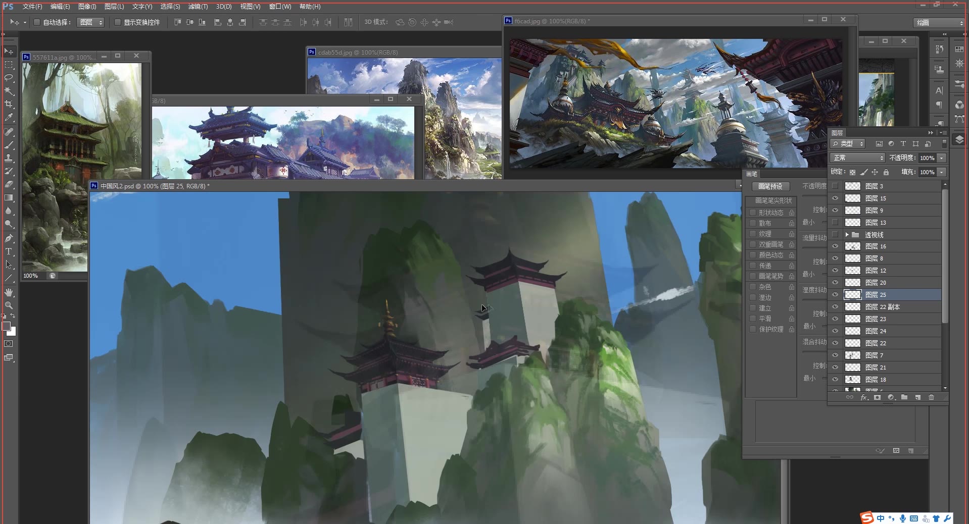Select the Line tool
Viewport: 969px width, 524px height.
(x=9, y=278)
